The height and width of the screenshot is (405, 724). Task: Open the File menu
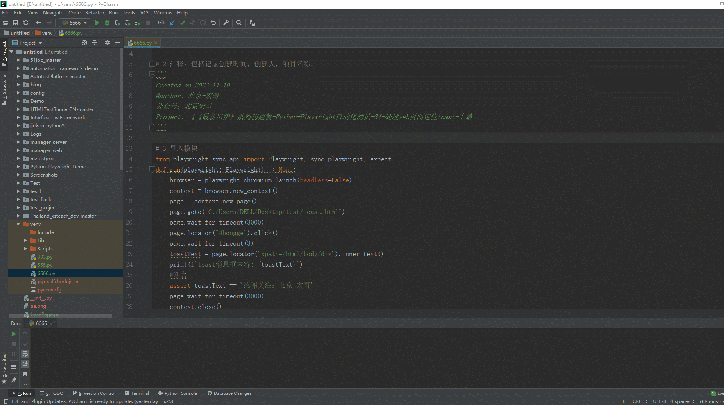5,13
